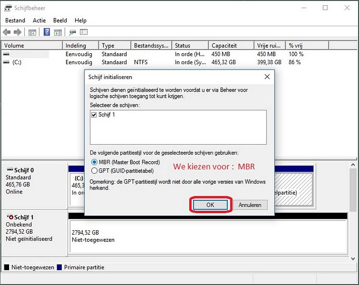359x285 pixels.
Task: Open the blue Help question-mark icon
Action: coord(47,32)
